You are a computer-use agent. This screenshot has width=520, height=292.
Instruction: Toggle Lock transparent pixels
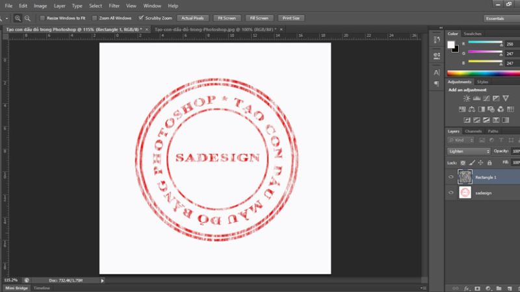pyautogui.click(x=463, y=163)
